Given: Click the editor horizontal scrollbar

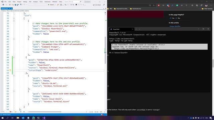Looking at the screenshot, I should [45, 112].
